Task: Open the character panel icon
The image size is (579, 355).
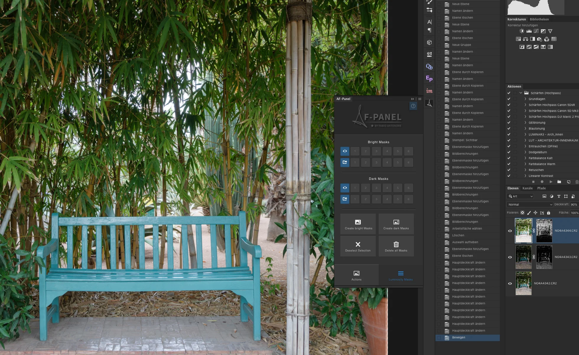Action: point(429,22)
